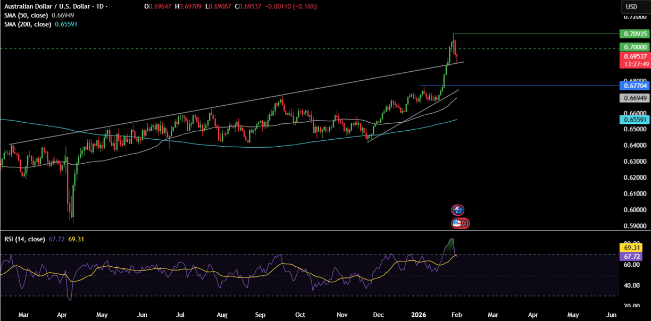Screen dimensions: 651x321
Task: Click the countdown timer 13:27:49
Action: point(635,63)
